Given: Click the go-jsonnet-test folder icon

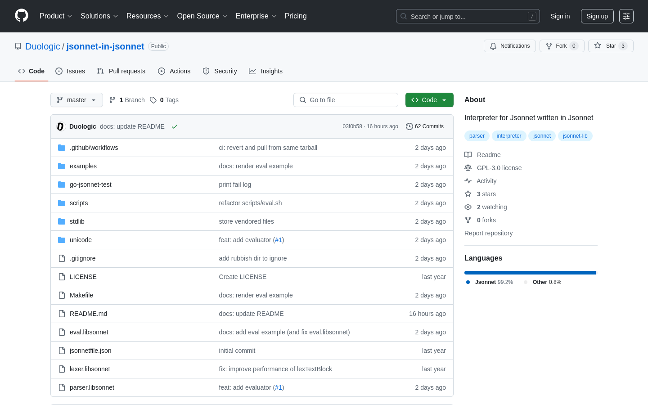Looking at the screenshot, I should tap(62, 184).
